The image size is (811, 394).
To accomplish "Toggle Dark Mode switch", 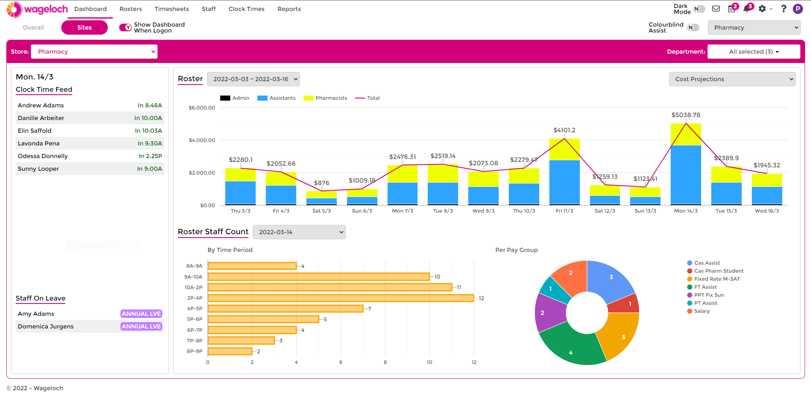I will (699, 9).
